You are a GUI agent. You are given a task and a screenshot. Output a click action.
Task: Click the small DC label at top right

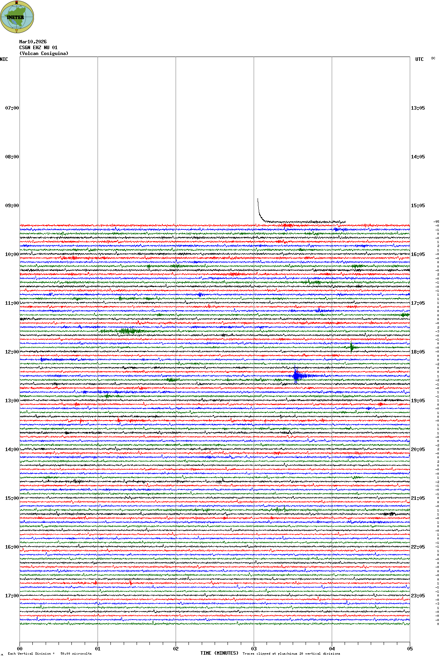[433, 58]
